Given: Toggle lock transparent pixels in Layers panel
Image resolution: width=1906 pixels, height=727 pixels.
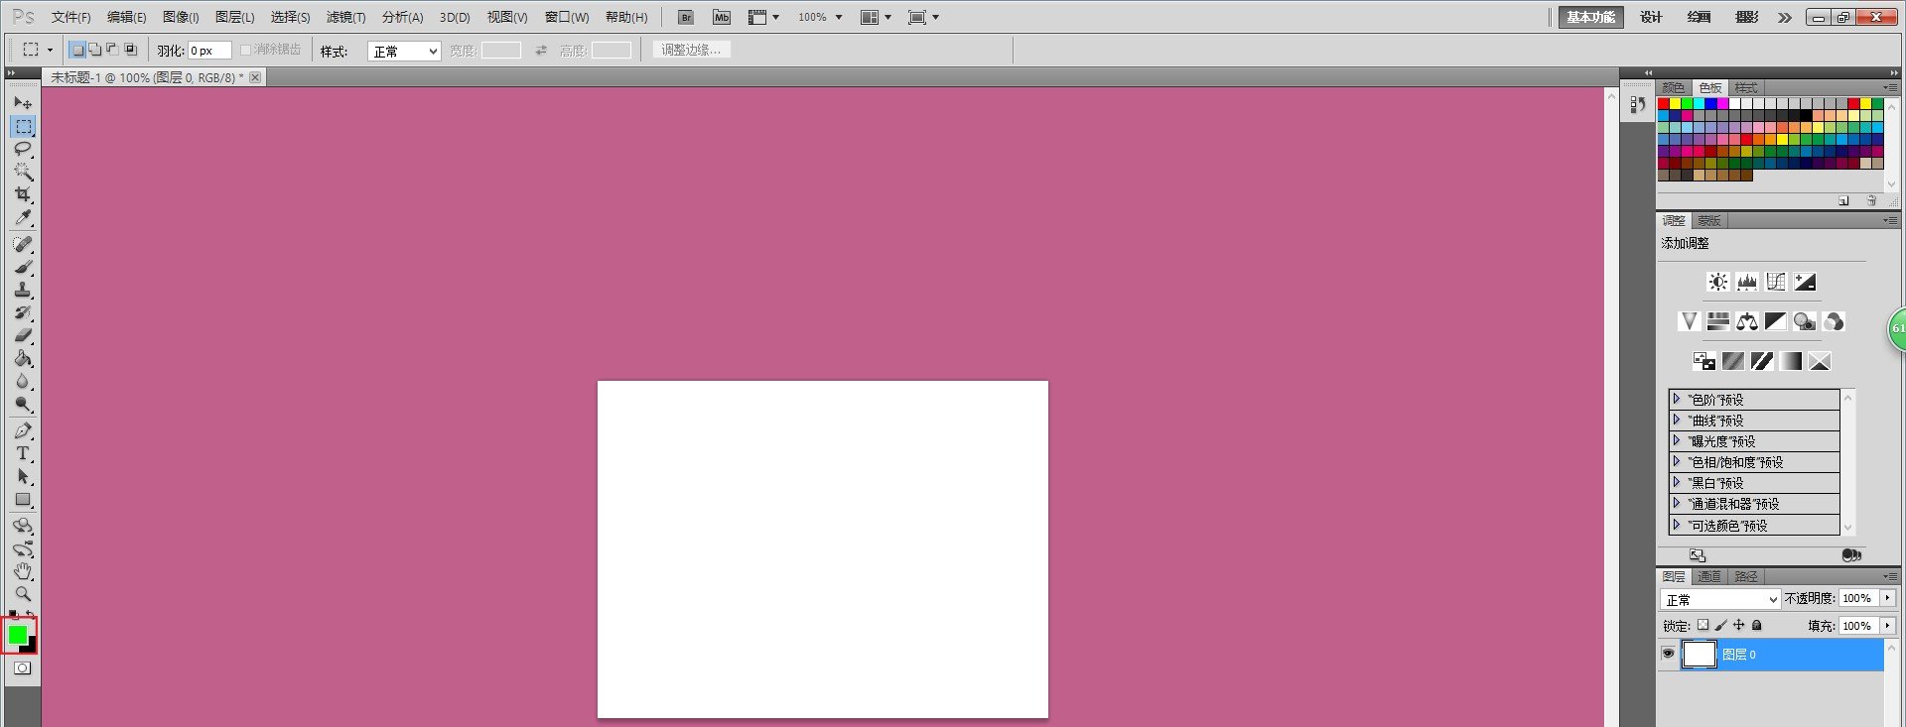Looking at the screenshot, I should coord(1703,625).
